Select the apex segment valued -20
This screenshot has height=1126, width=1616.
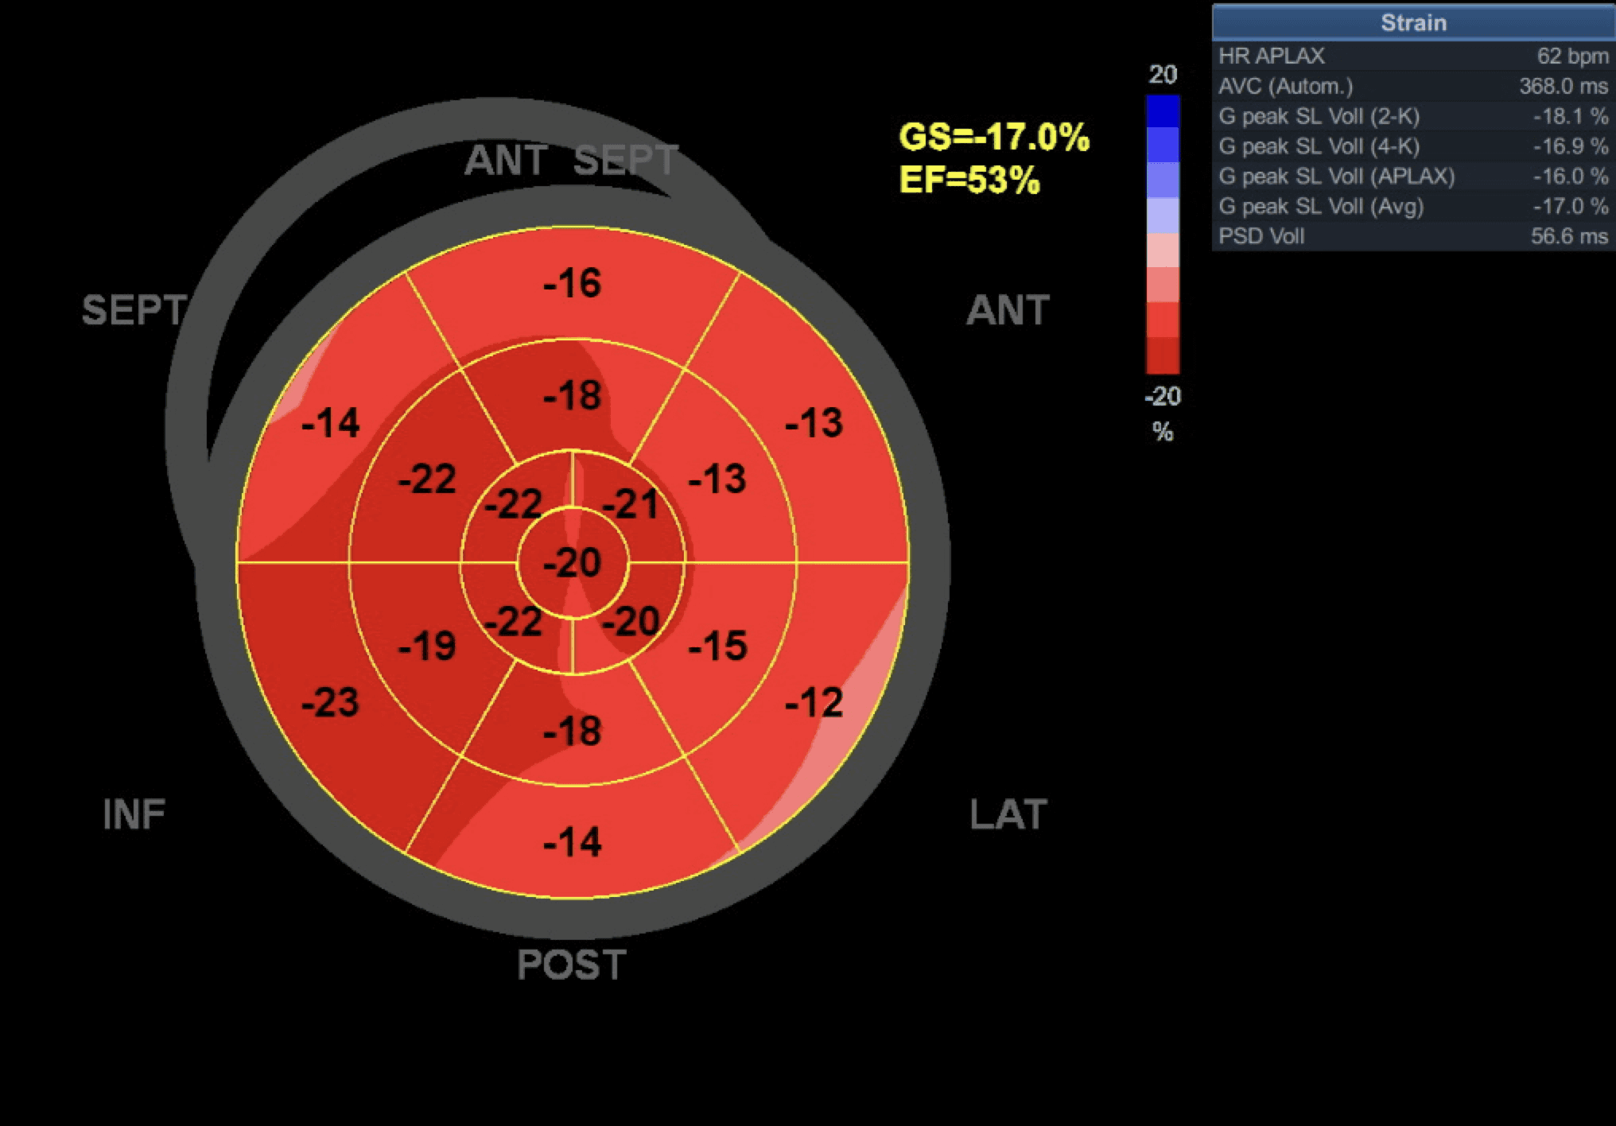pyautogui.click(x=573, y=563)
